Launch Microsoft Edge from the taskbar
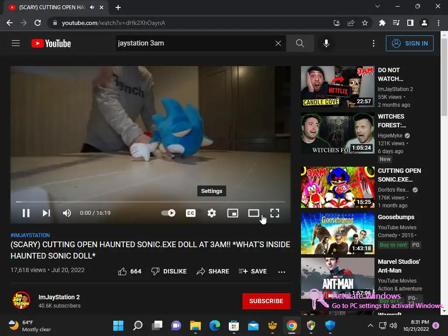448x336 pixels. click(x=214, y=325)
